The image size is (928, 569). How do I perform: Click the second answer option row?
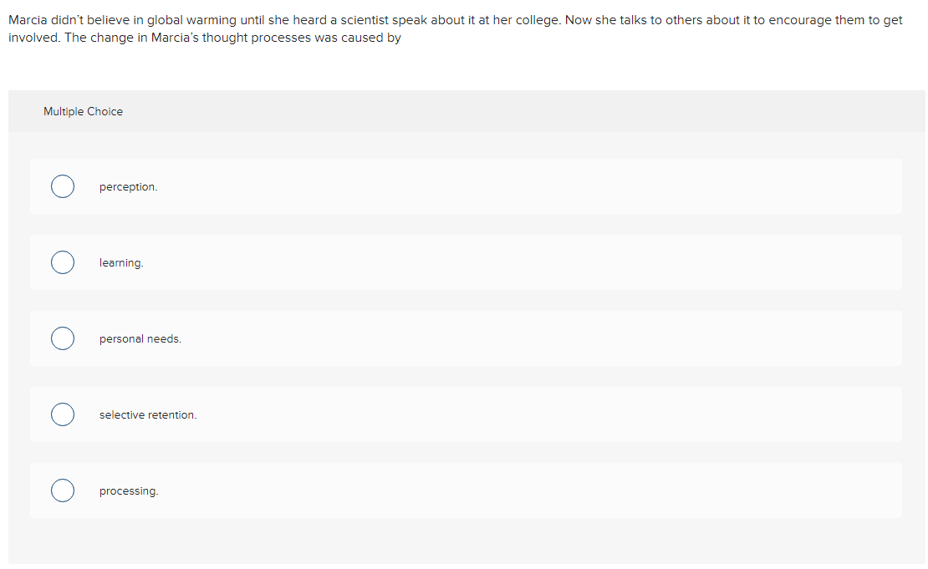click(466, 262)
